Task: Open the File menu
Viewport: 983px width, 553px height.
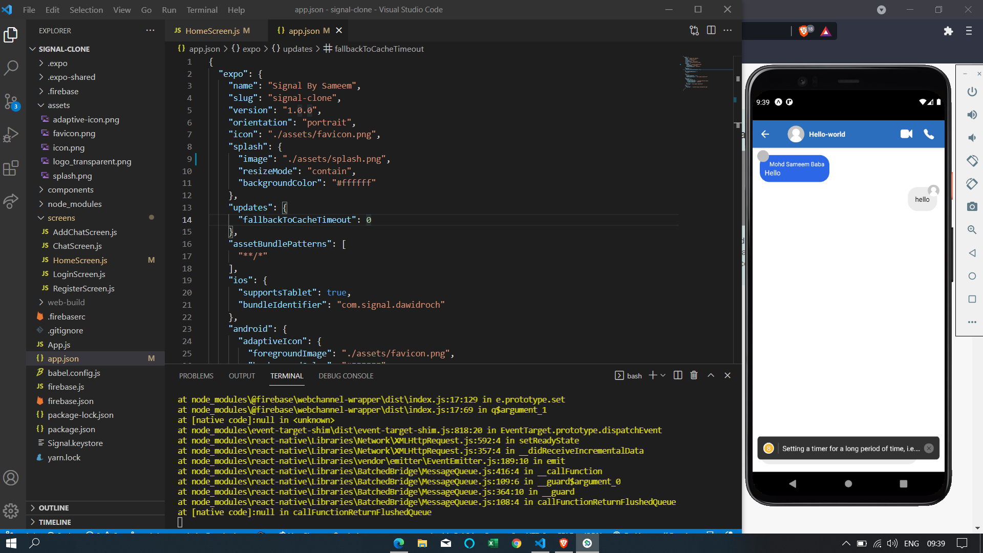Action: point(29,10)
